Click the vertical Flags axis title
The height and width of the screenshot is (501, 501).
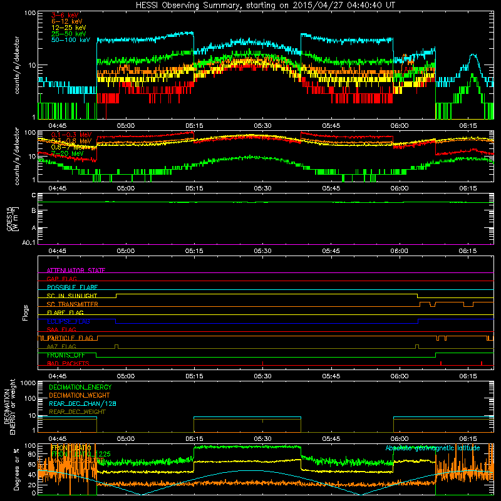click(26, 312)
